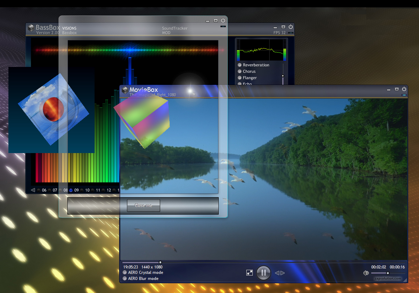This screenshot has width=419, height=293.
Task: Select BassBox visual 10
Action: tap(85, 190)
